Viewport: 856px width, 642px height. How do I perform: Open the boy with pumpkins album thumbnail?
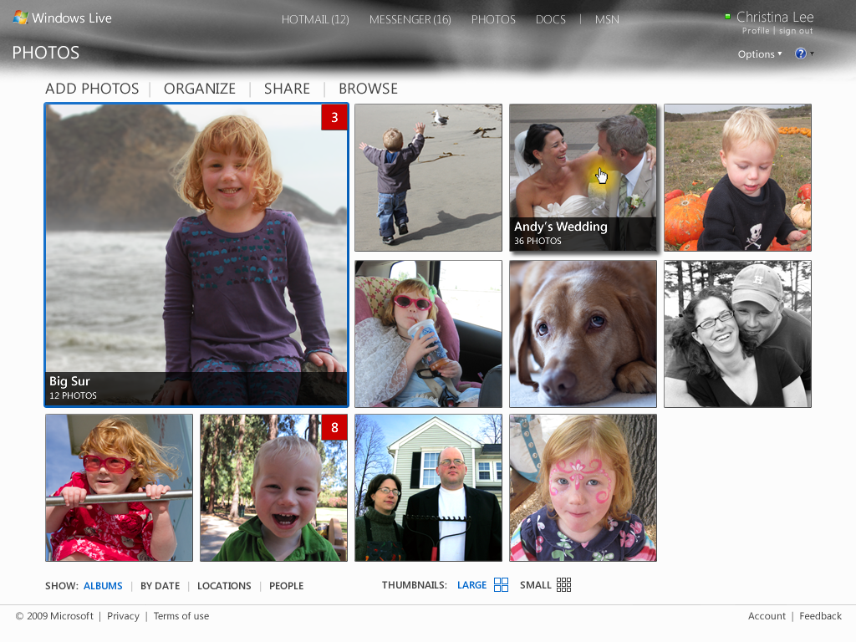[737, 177]
